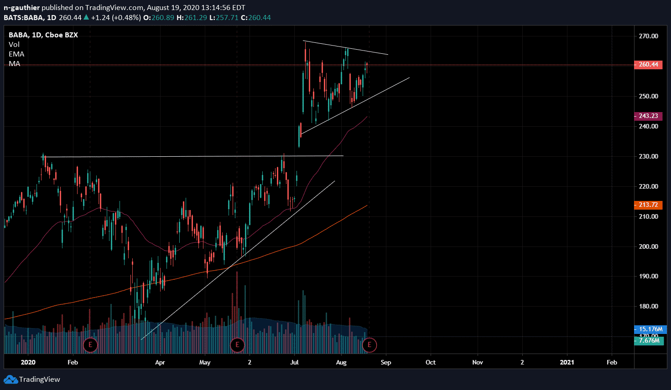Click the green up-triangle price change indicator

(x=86, y=17)
